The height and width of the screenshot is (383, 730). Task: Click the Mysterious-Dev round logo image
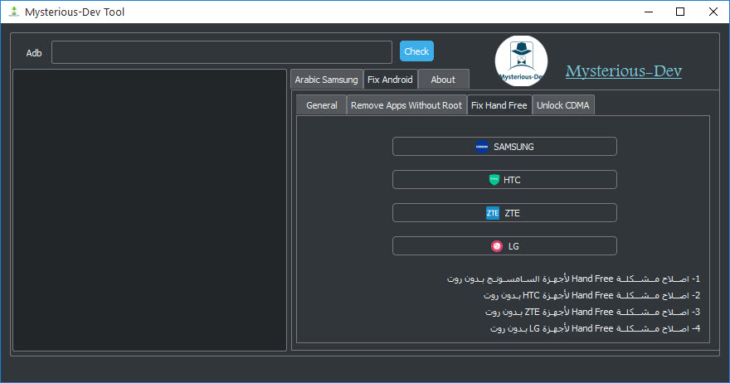tap(521, 61)
